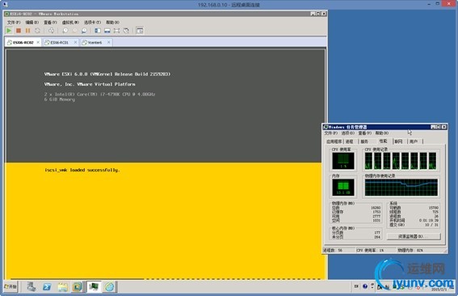Click the 物理内存 status bar entry

[x=410, y=251]
